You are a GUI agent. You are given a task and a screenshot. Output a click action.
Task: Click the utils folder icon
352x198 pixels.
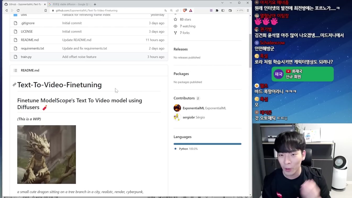pos(15,15)
